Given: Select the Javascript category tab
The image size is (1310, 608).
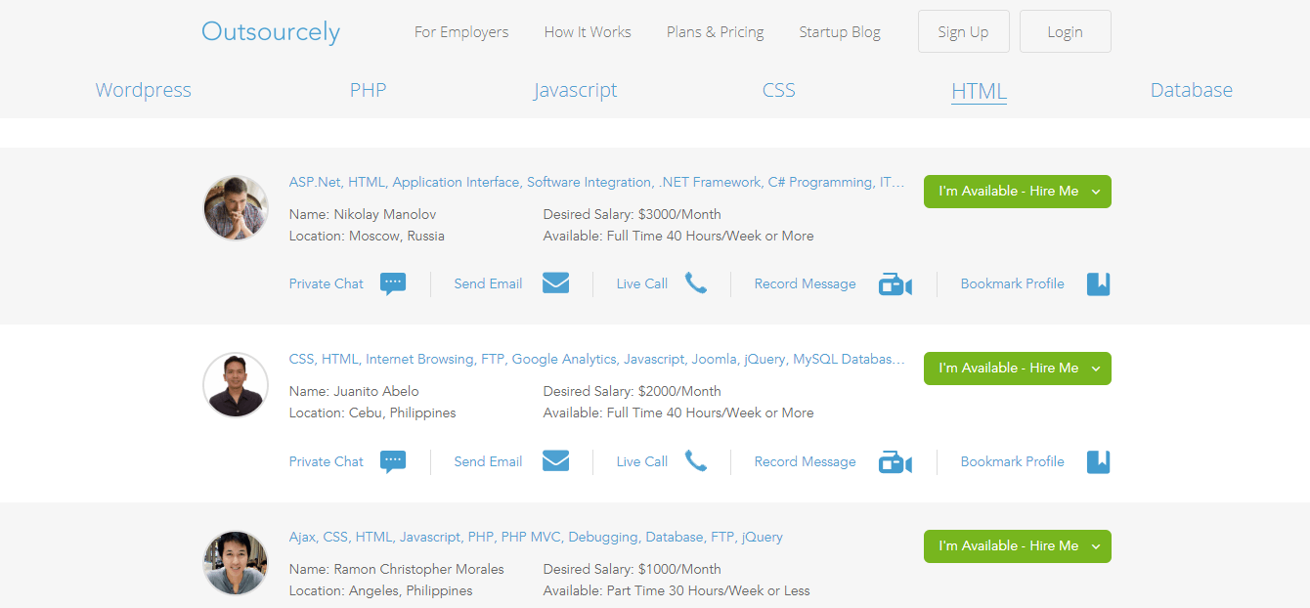Looking at the screenshot, I should coord(575,89).
